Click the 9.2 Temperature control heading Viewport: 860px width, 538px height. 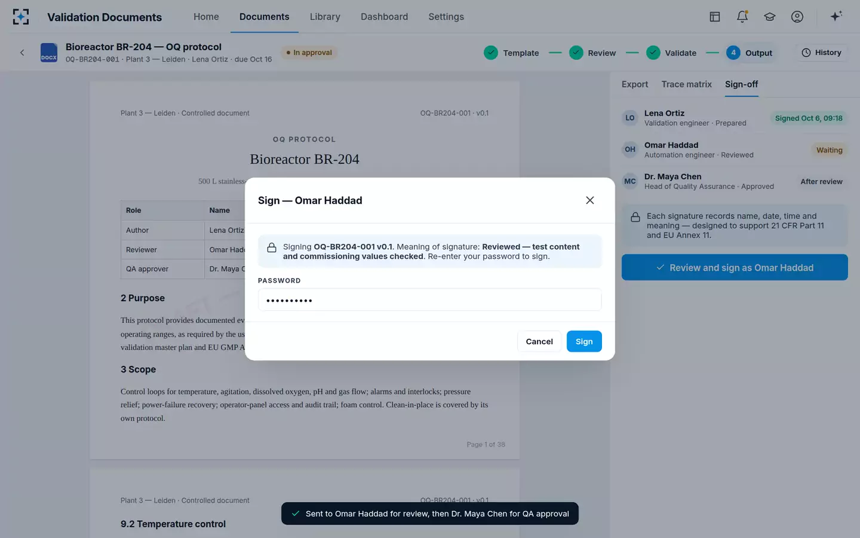tap(173, 524)
